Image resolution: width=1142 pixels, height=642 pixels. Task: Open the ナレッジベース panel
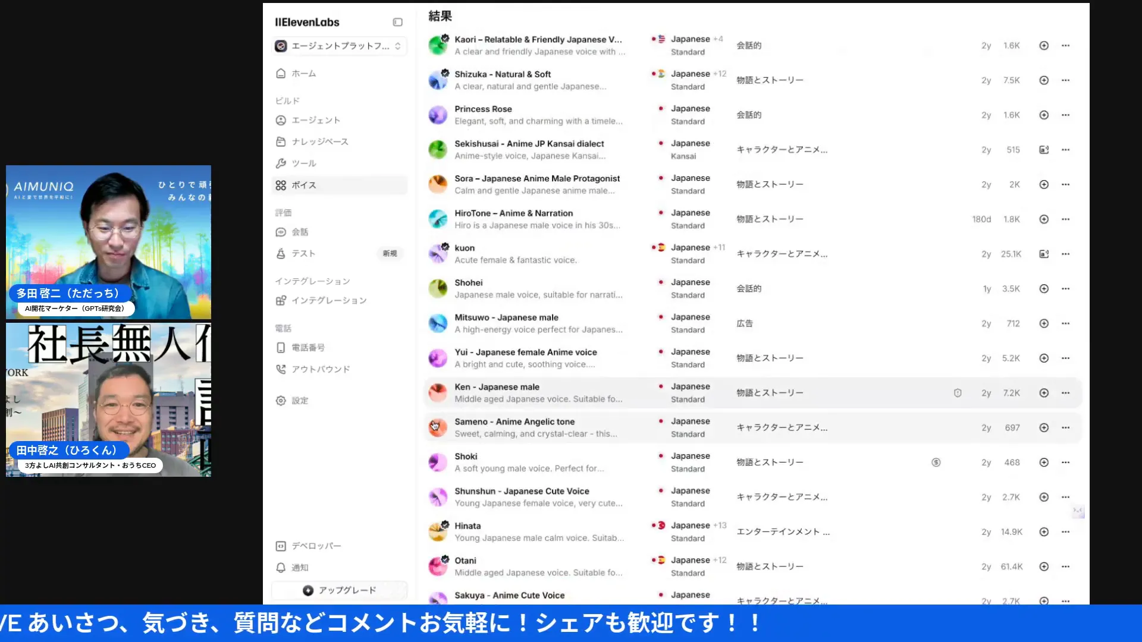tap(323, 141)
